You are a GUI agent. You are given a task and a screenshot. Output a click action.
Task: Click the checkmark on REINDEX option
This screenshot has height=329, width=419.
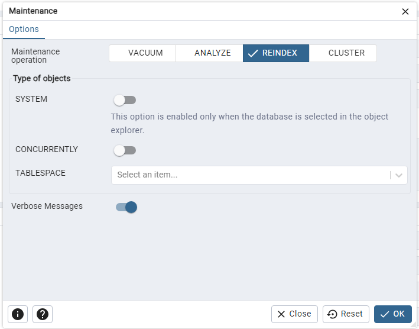[252, 53]
